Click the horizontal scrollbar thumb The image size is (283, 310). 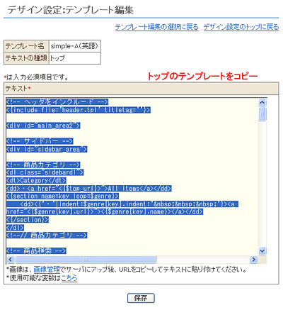click(x=86, y=260)
